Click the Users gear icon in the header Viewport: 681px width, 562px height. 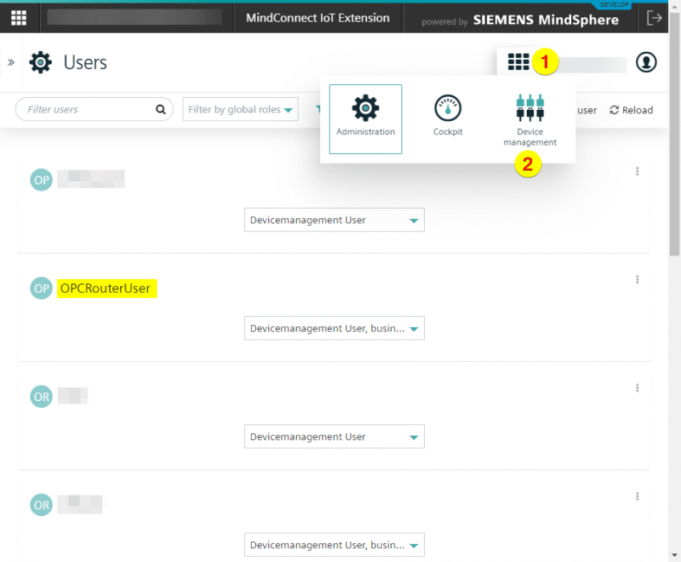pos(40,62)
